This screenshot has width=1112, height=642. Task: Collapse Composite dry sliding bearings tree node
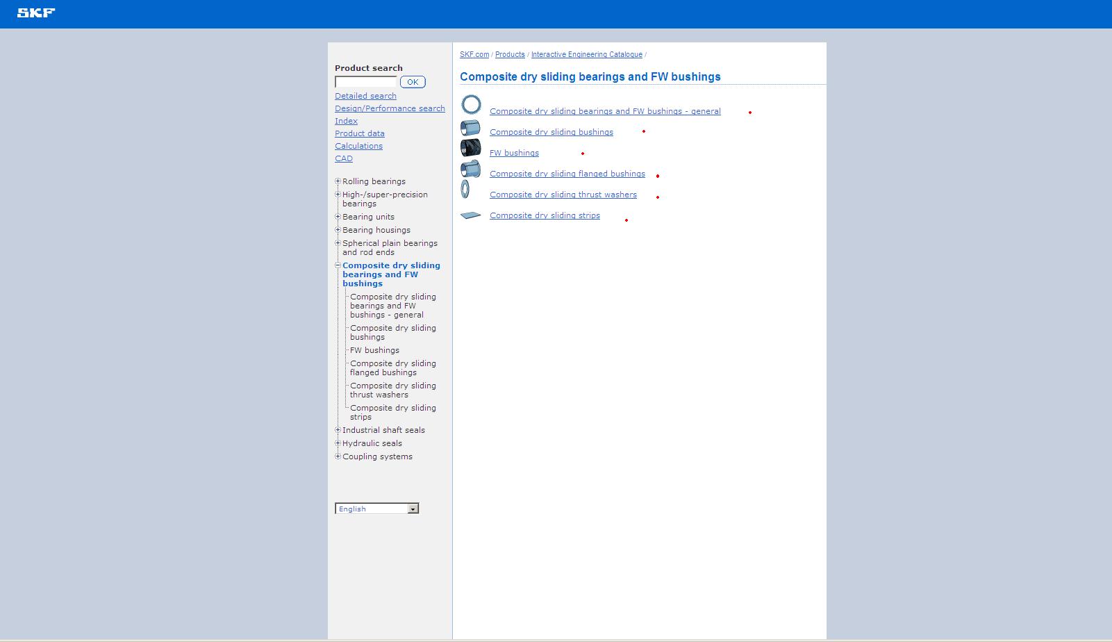338,265
